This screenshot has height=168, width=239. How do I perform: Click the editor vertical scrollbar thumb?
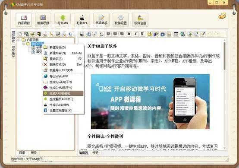[224, 56]
